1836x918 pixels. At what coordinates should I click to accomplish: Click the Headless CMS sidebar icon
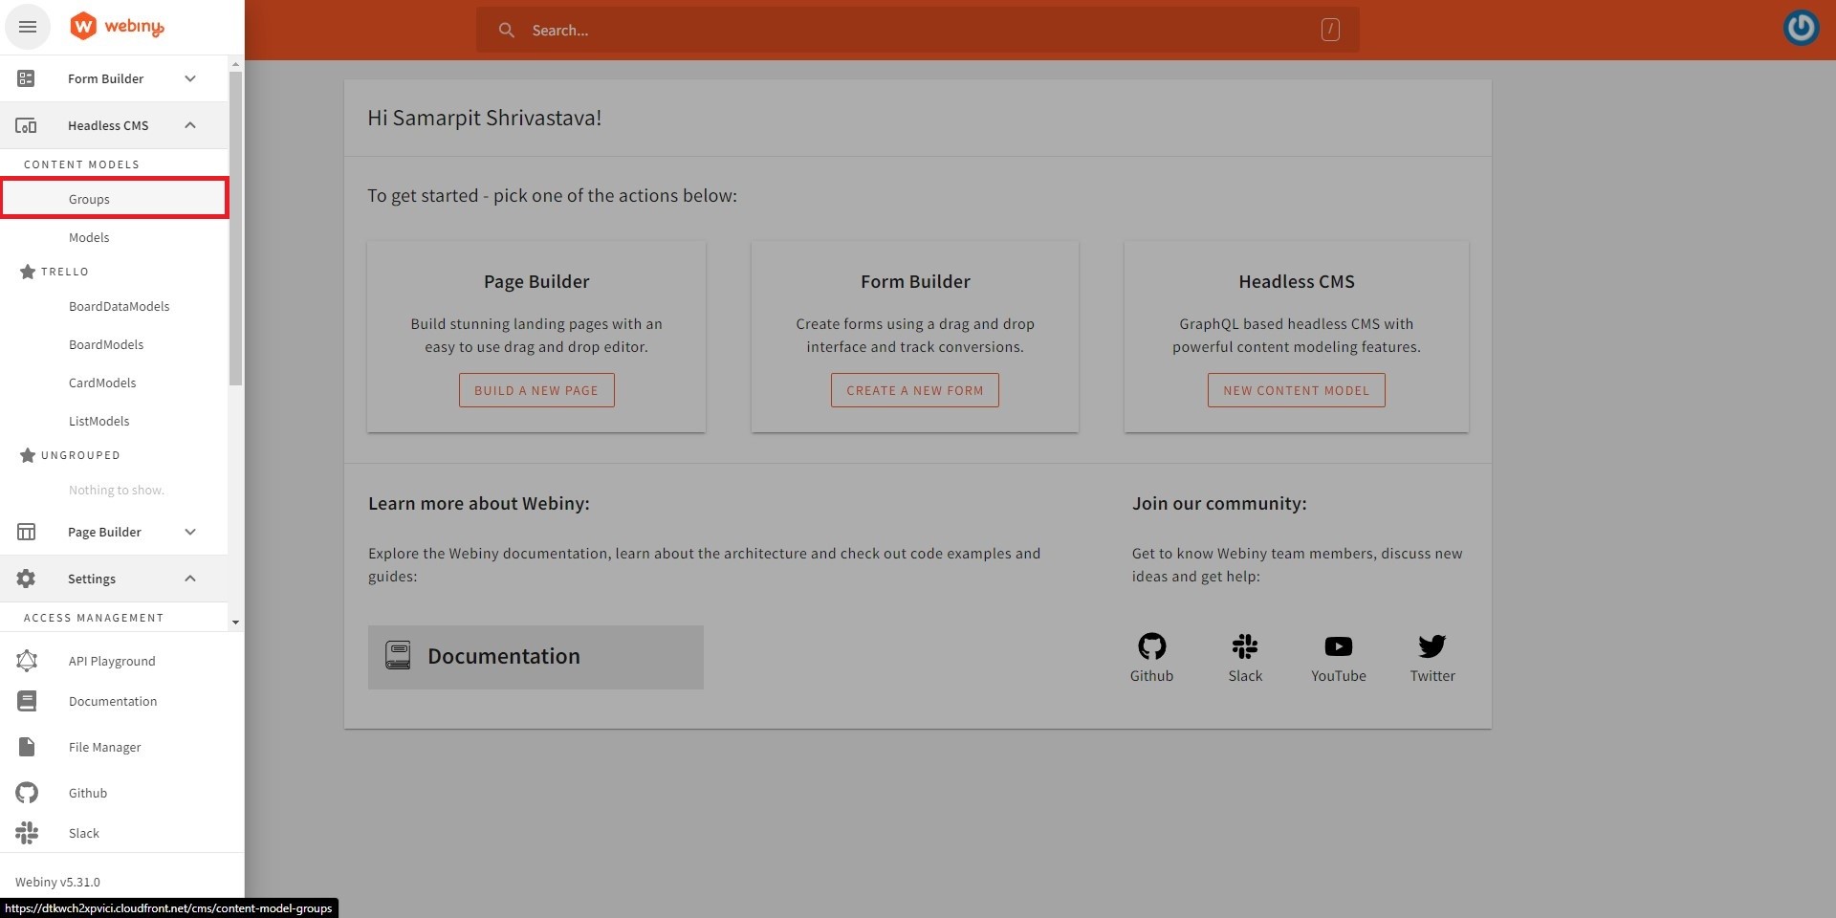(26, 125)
